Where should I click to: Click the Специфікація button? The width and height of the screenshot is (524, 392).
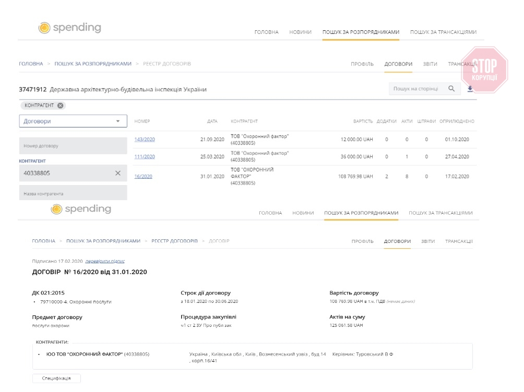tap(56, 378)
